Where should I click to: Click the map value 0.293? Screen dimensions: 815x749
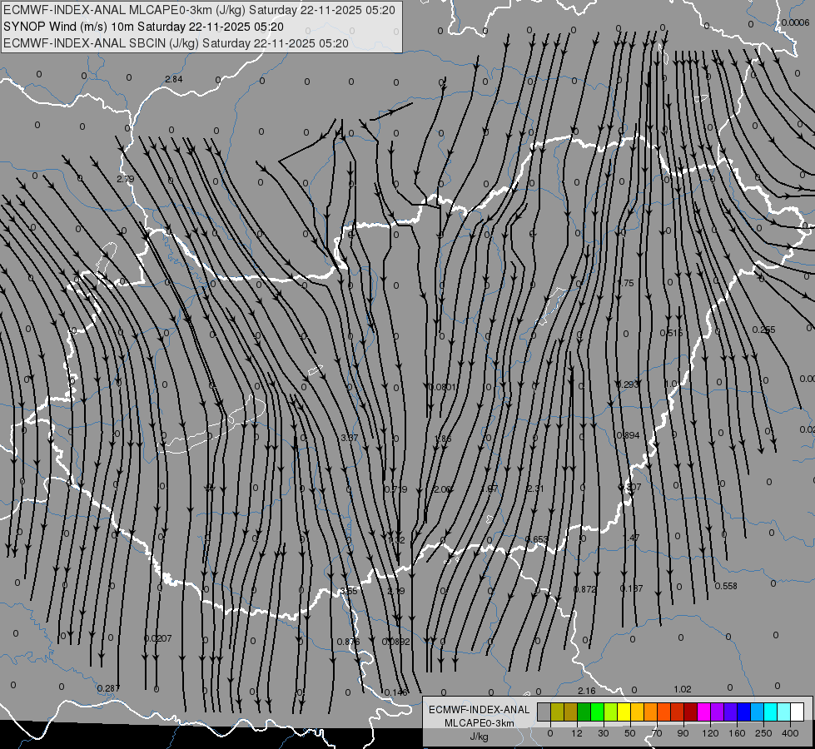[628, 384]
